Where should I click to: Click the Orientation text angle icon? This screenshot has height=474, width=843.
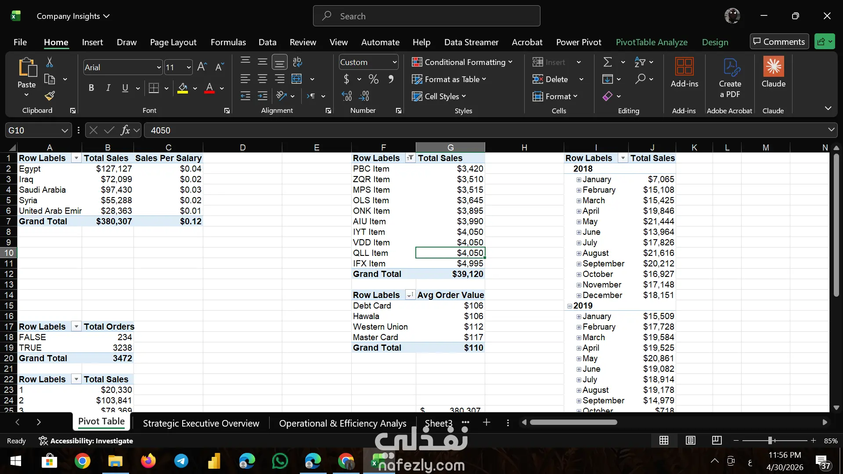pos(281,96)
